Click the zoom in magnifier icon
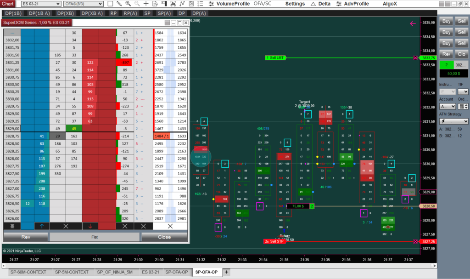This screenshot has width=470, height=279. click(x=128, y=4)
